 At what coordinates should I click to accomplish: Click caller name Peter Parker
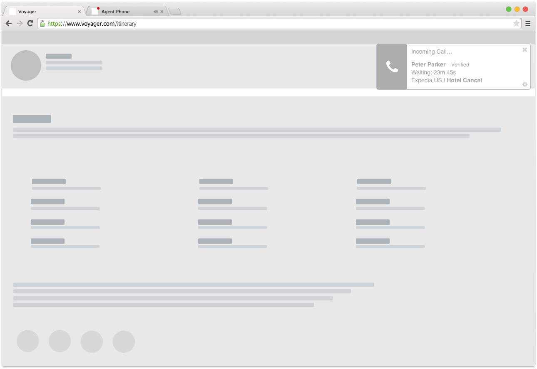point(428,64)
